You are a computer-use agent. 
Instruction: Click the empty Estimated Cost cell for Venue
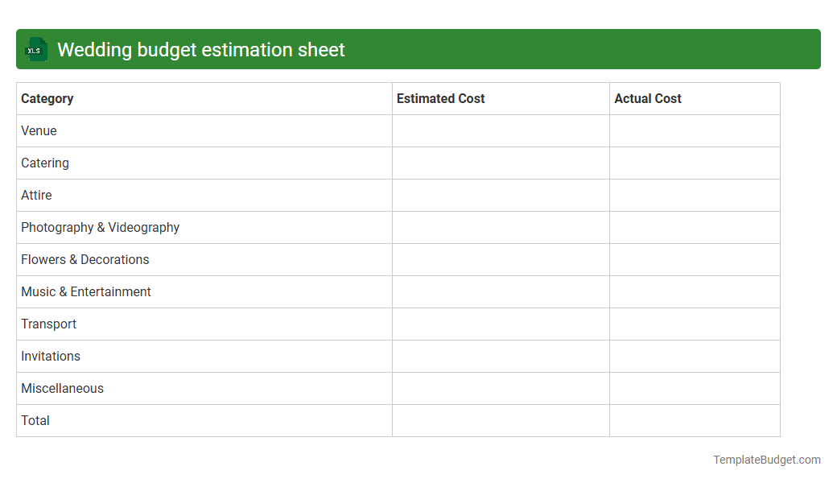[x=500, y=130]
